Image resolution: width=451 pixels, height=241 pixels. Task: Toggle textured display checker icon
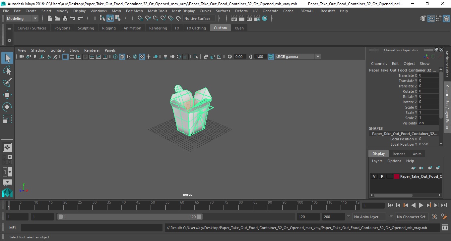coord(142,57)
